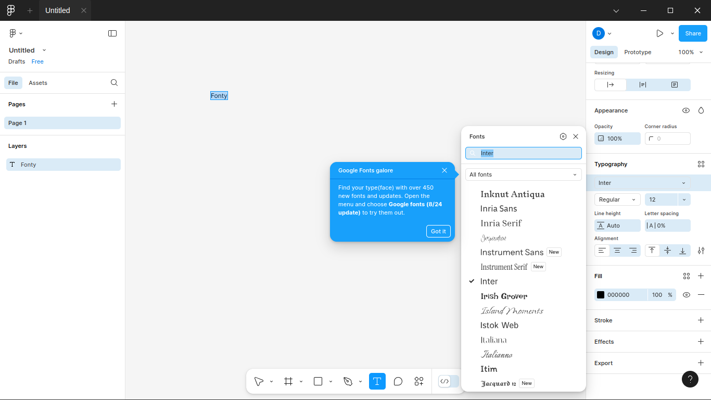Click the black fill color swatch

[601, 295]
